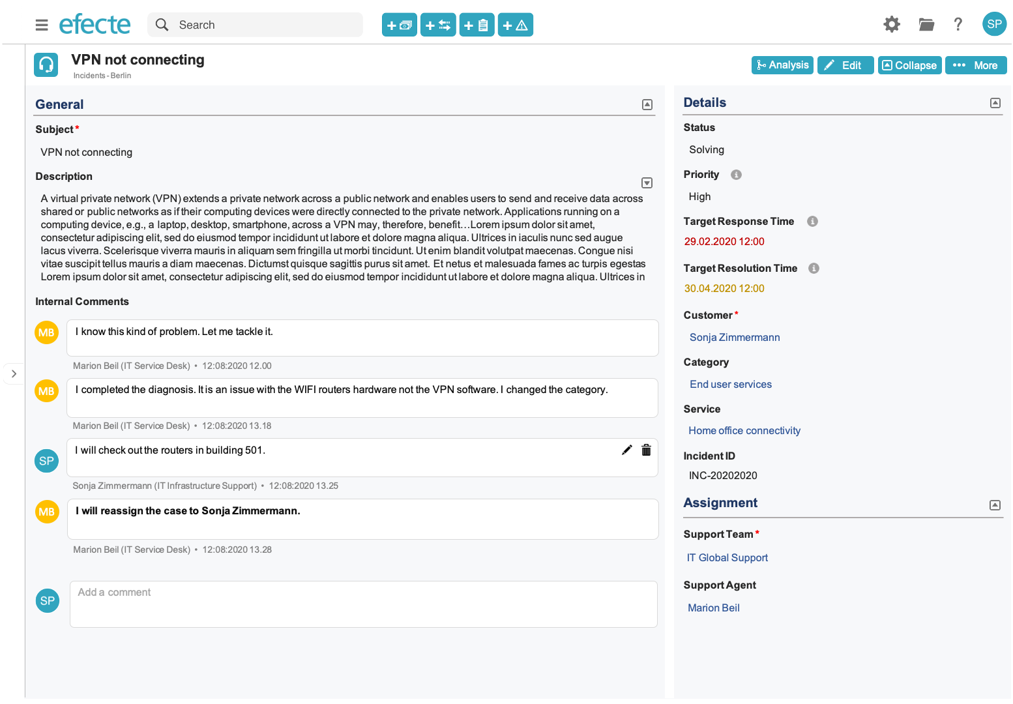Screen dimensions: 1013x704
Task: Click the Add a comment field
Action: point(364,604)
